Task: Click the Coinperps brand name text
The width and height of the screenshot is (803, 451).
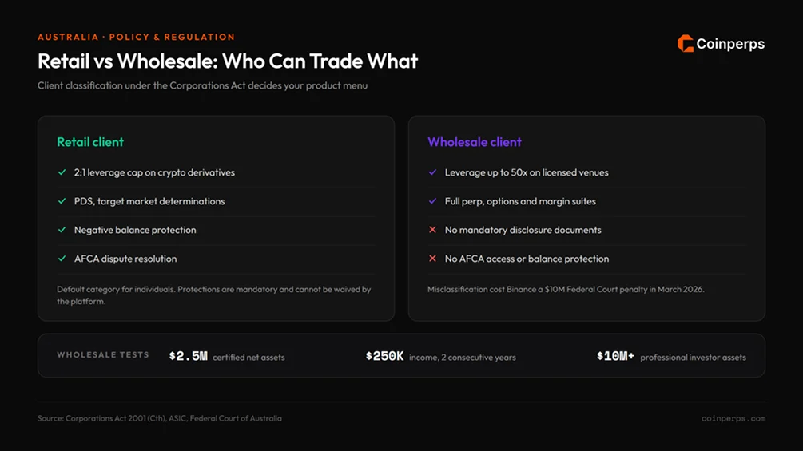Action: coord(730,44)
